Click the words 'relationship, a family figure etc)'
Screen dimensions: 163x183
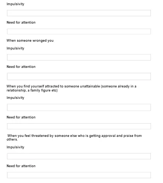(32, 90)
